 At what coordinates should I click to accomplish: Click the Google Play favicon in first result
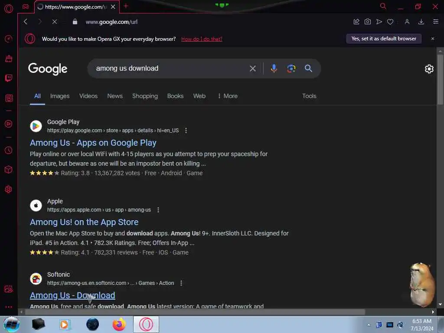(36, 126)
